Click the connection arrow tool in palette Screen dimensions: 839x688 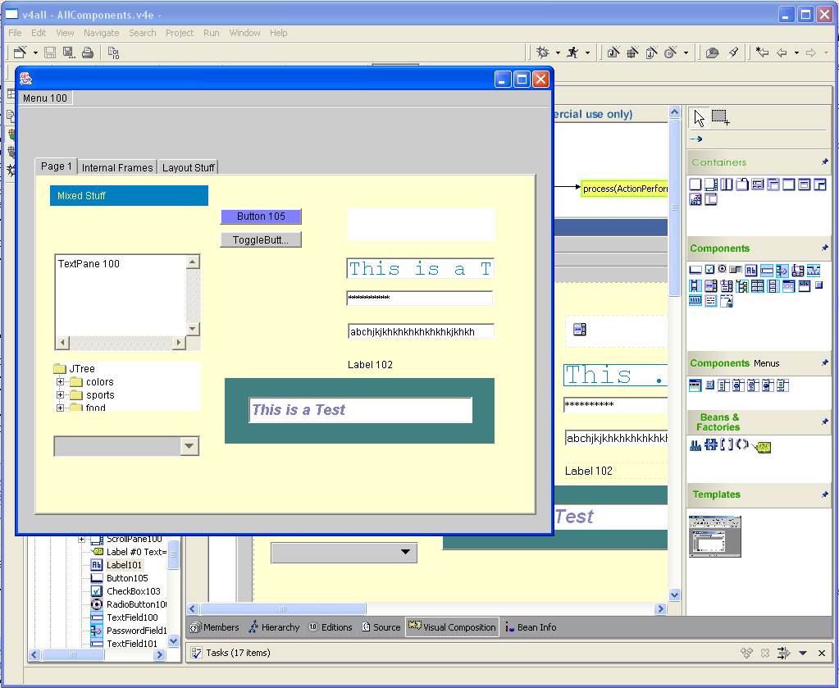click(696, 139)
